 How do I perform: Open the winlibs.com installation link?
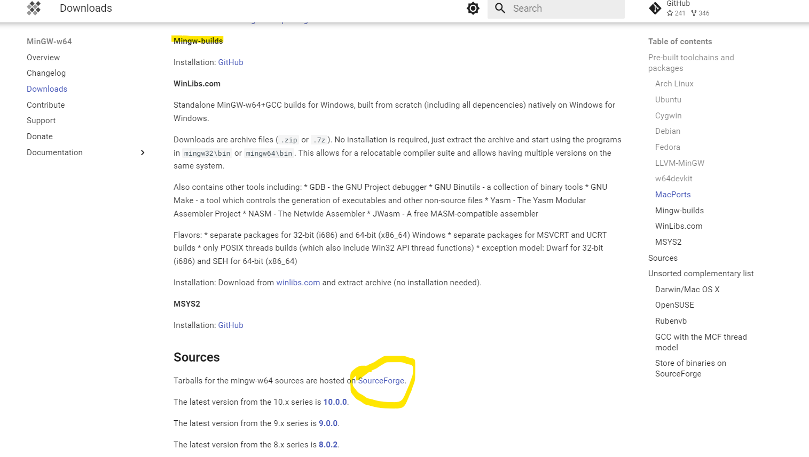click(298, 283)
